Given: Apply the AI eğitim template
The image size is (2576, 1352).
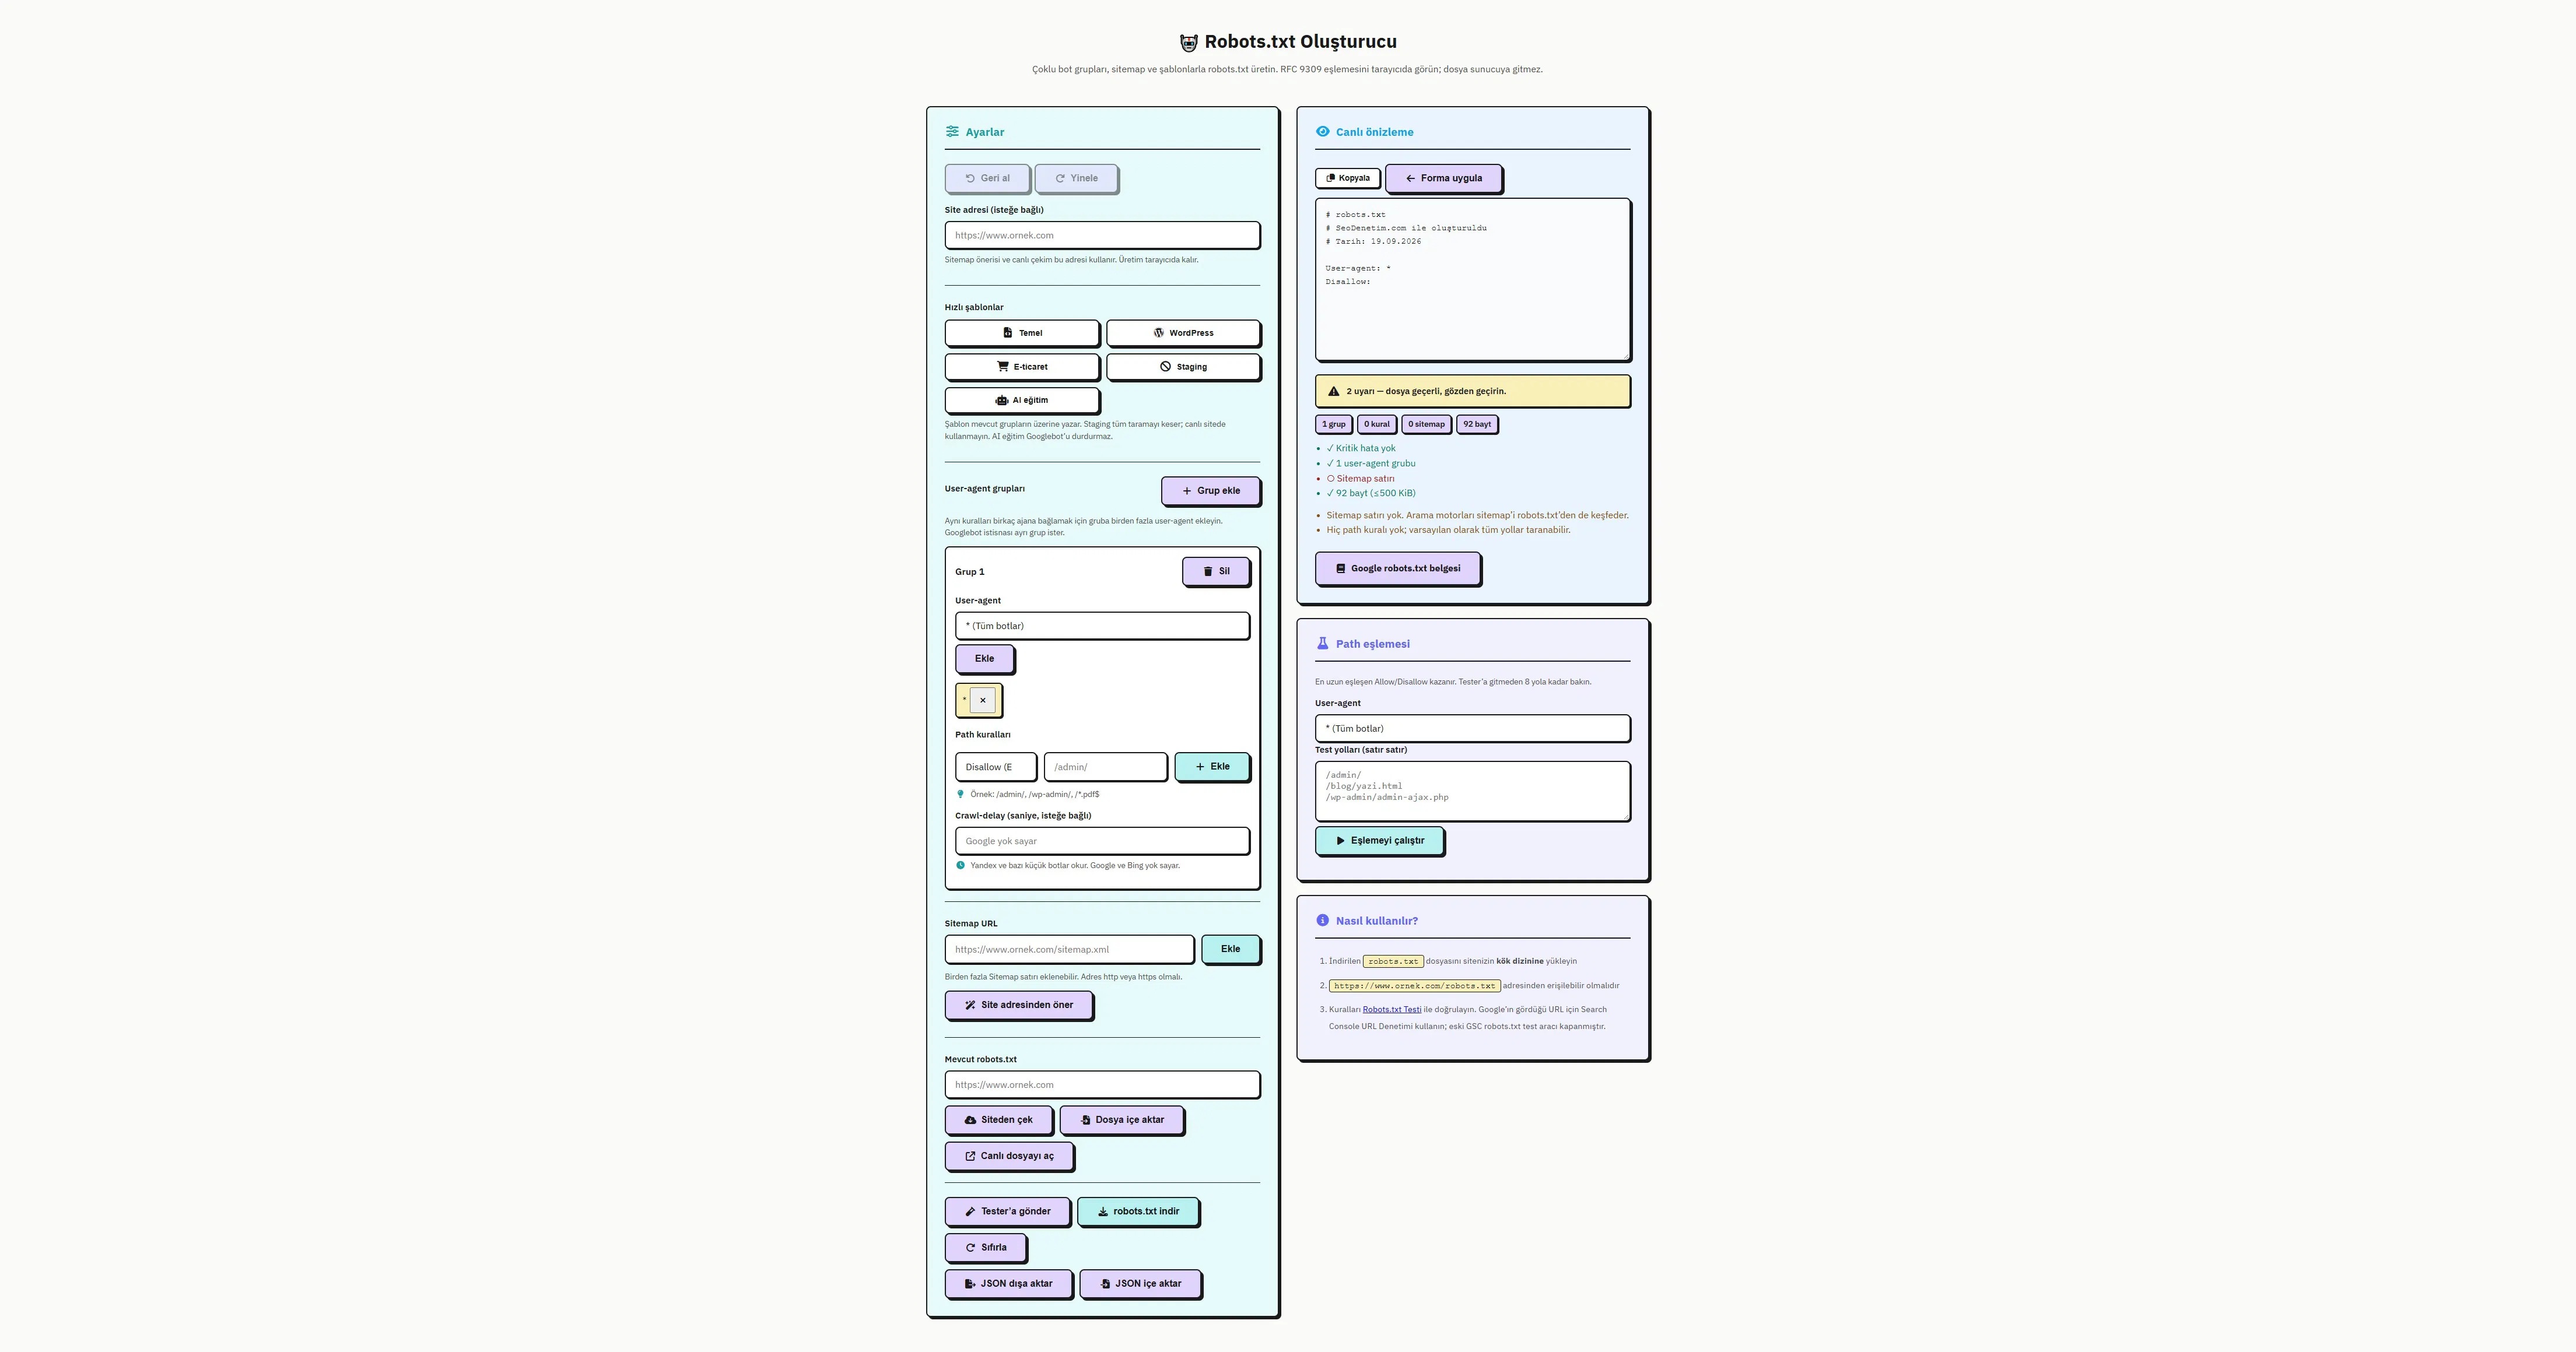Looking at the screenshot, I should tap(1022, 400).
